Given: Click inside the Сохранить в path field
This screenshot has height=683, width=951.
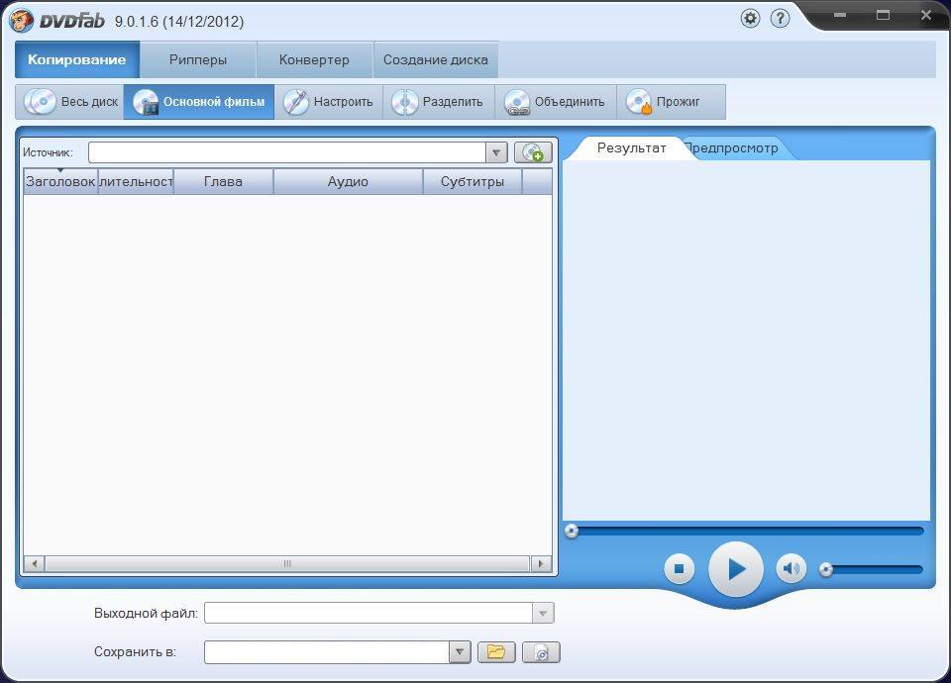Looking at the screenshot, I should (327, 652).
